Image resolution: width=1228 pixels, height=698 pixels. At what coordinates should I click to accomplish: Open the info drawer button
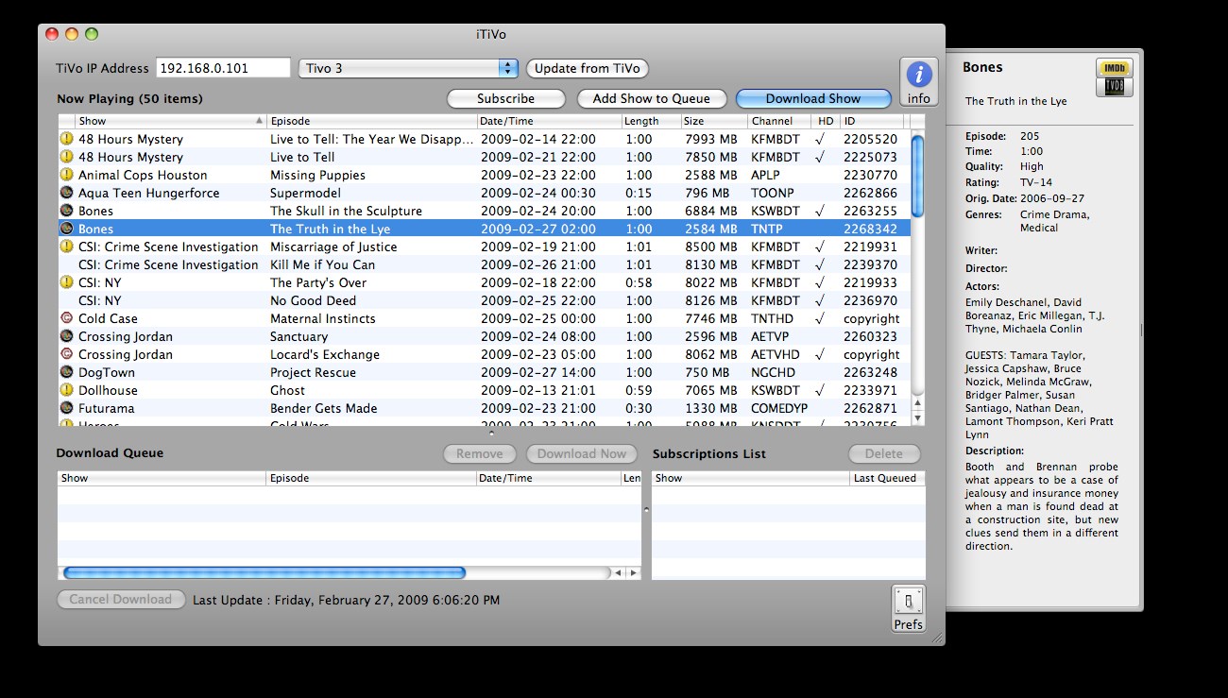(x=918, y=82)
